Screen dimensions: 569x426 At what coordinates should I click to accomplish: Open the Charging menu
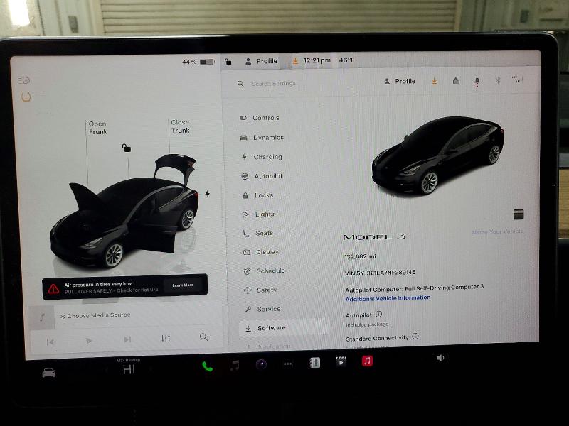pos(262,157)
